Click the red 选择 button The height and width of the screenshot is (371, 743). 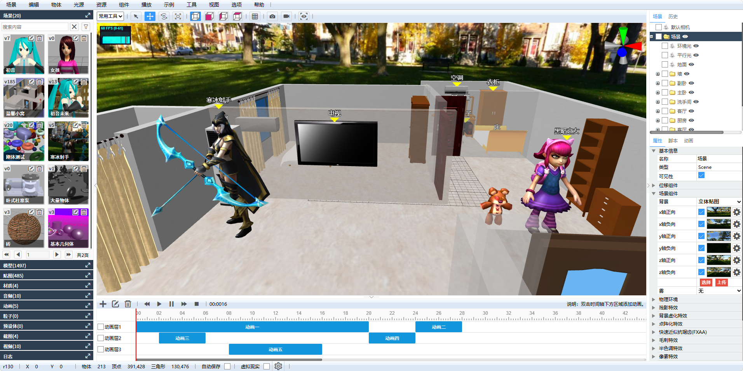tap(706, 283)
